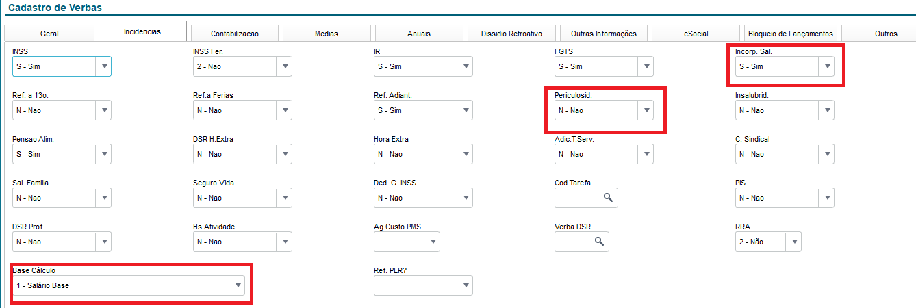Click the '2 - Não' RRA value
This screenshot has width=916, height=308.
[x=752, y=242]
